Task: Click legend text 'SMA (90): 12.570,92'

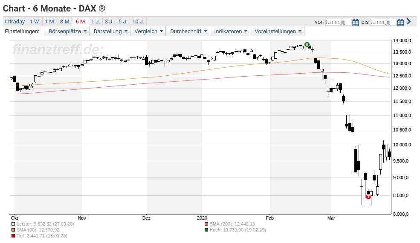Action: [x=38, y=230]
